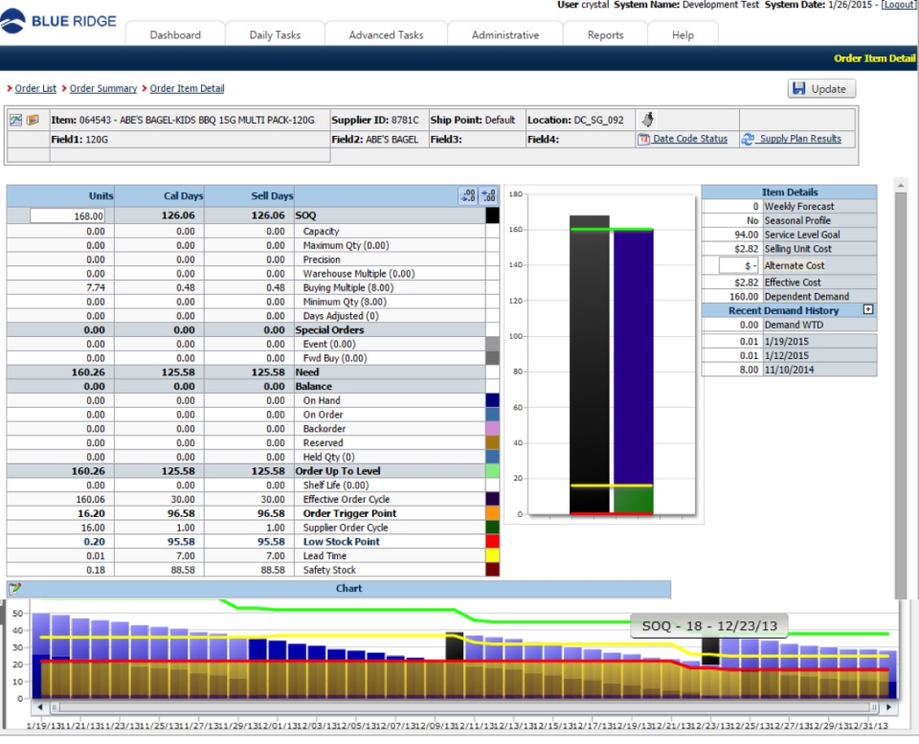The width and height of the screenshot is (919, 744).
Task: Click the chart's horizontal scrollbar
Action: 459,708
